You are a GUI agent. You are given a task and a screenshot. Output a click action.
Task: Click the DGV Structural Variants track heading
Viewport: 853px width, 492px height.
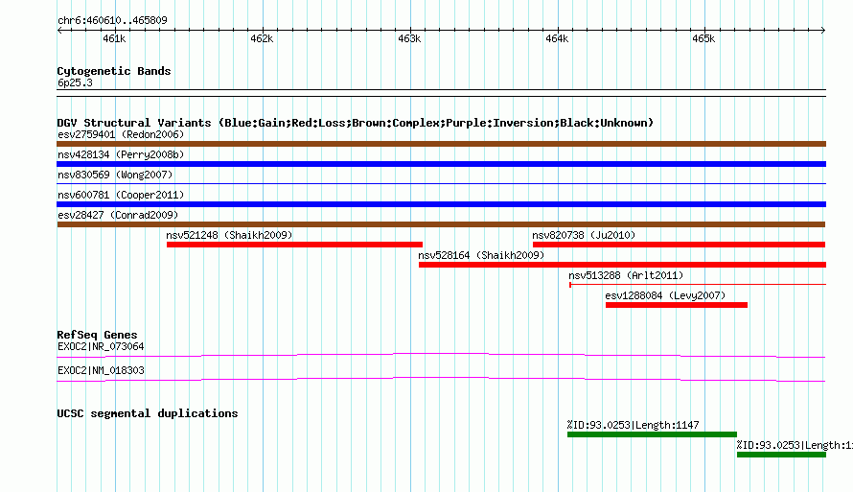pyautogui.click(x=356, y=123)
